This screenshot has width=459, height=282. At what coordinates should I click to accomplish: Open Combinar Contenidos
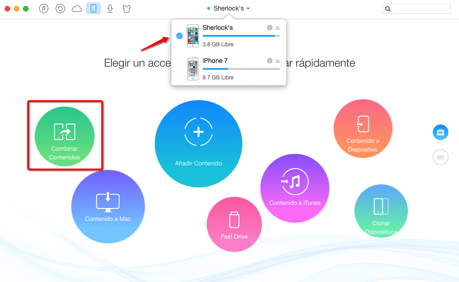pyautogui.click(x=65, y=136)
